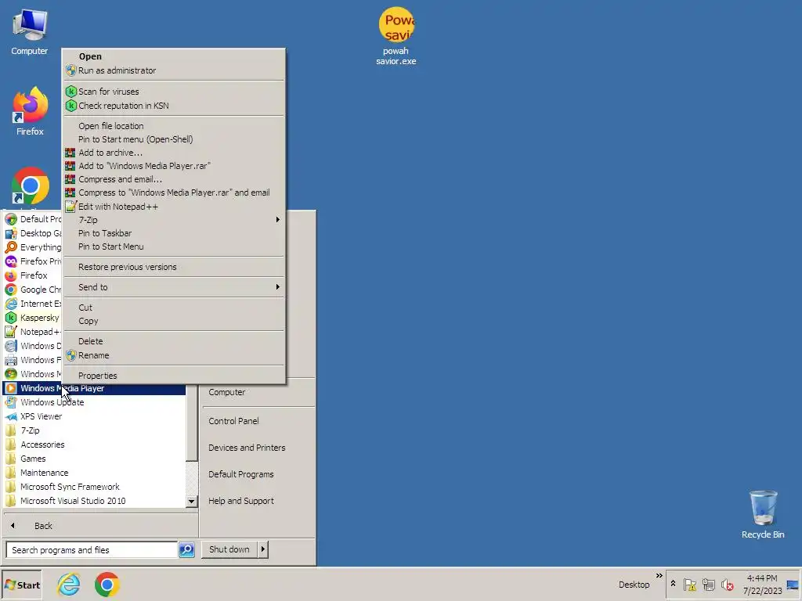Click the muted volume tray icon
802x601 pixels.
point(727,585)
